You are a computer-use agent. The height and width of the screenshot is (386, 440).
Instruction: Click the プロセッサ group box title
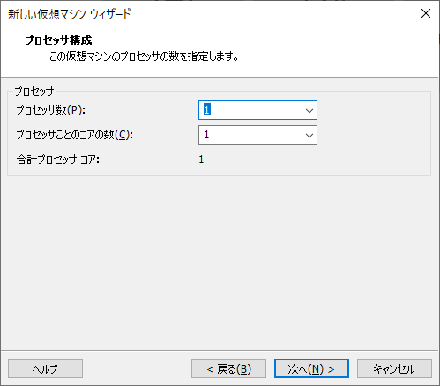(x=34, y=92)
